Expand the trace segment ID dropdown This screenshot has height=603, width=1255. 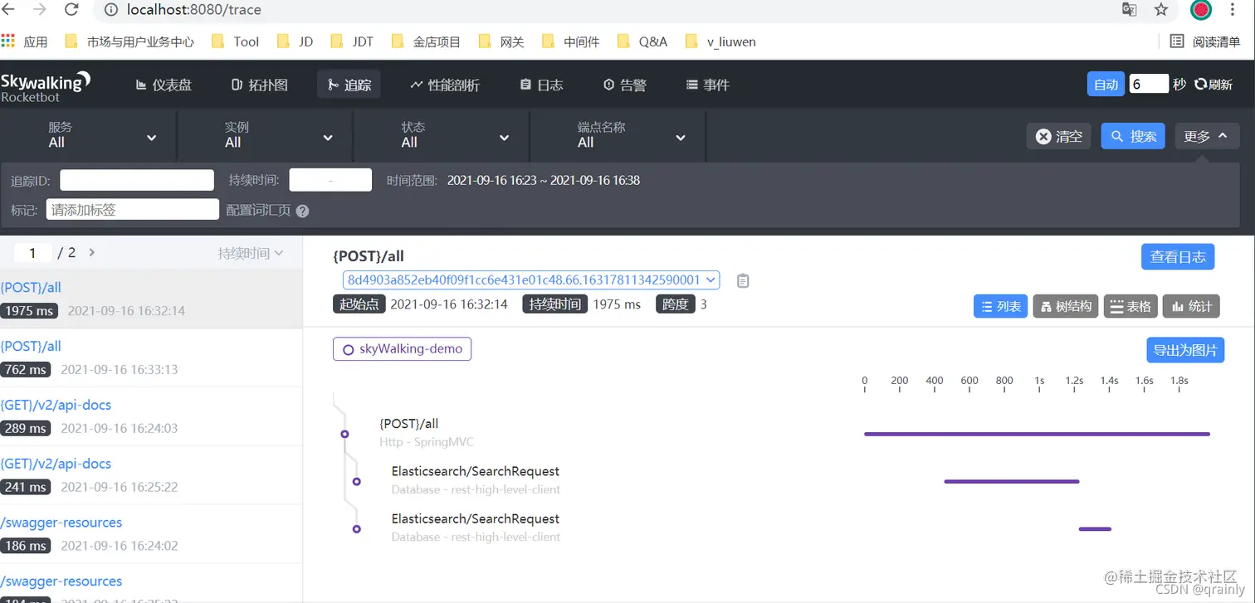coord(710,280)
